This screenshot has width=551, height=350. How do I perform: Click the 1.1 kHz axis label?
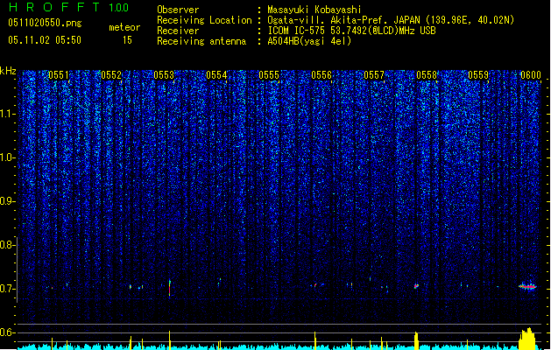(x=8, y=114)
